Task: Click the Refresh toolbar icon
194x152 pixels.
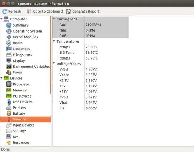Action: [5, 11]
